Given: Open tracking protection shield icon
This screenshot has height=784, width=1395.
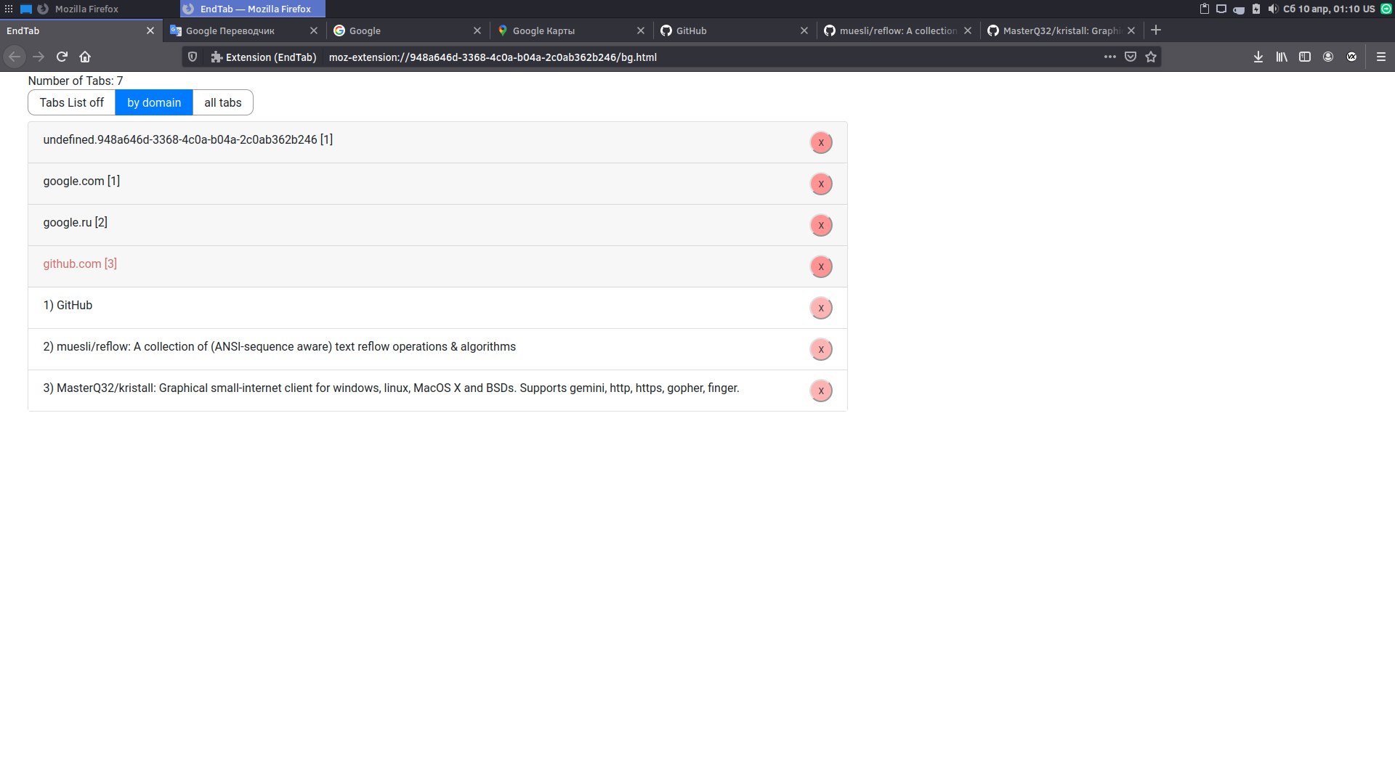Looking at the screenshot, I should [x=193, y=57].
